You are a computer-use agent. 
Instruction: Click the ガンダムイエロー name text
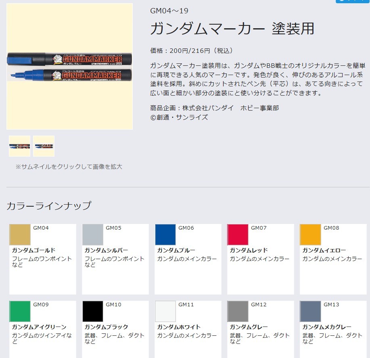pos(324,250)
